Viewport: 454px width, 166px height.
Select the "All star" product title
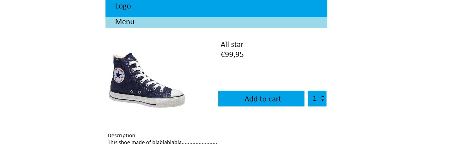[232, 45]
